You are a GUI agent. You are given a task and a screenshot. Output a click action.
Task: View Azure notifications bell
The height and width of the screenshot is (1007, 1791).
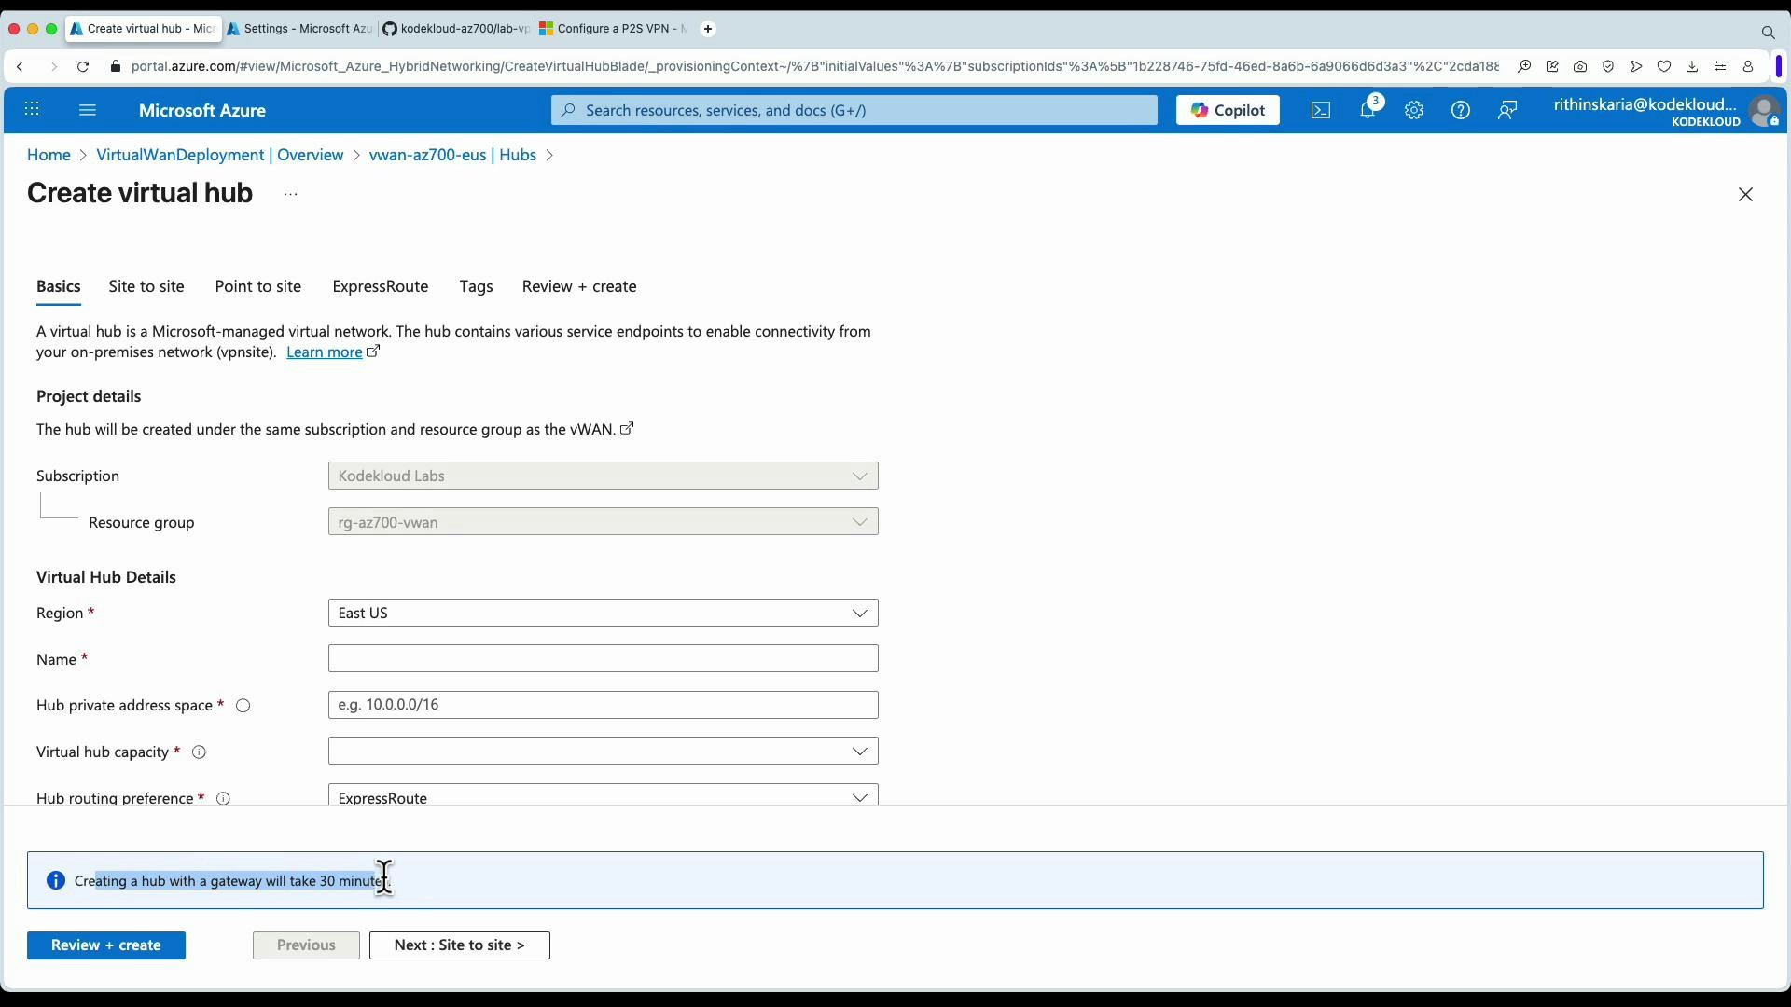[1368, 110]
